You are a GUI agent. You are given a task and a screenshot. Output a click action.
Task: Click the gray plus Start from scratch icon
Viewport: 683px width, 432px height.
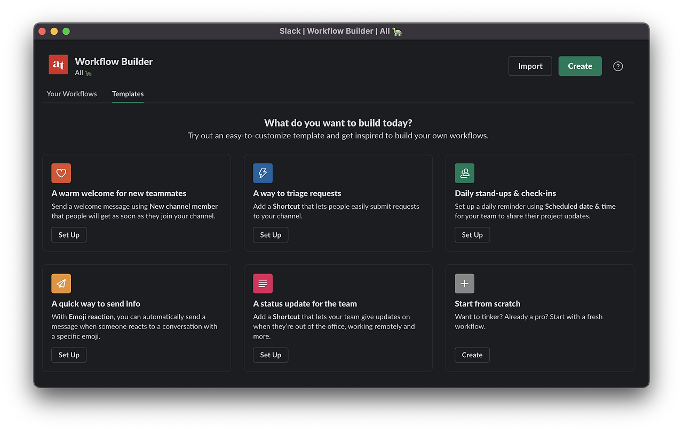(465, 284)
